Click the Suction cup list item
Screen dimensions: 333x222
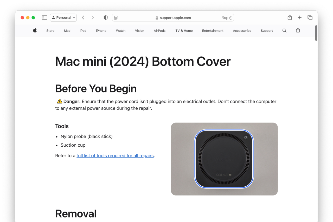click(73, 145)
